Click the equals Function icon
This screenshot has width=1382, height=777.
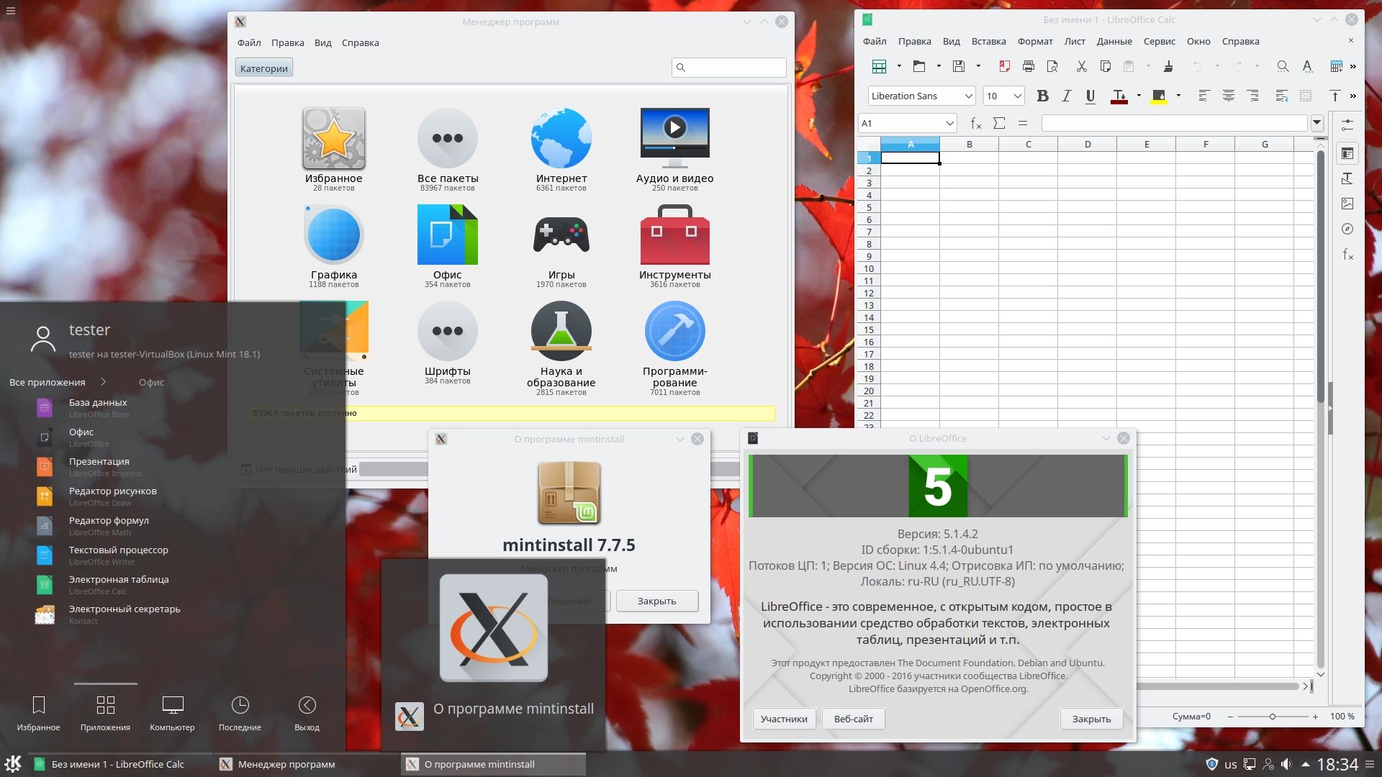(x=1023, y=123)
